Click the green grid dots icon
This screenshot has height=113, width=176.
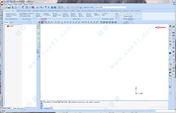click(59, 7)
